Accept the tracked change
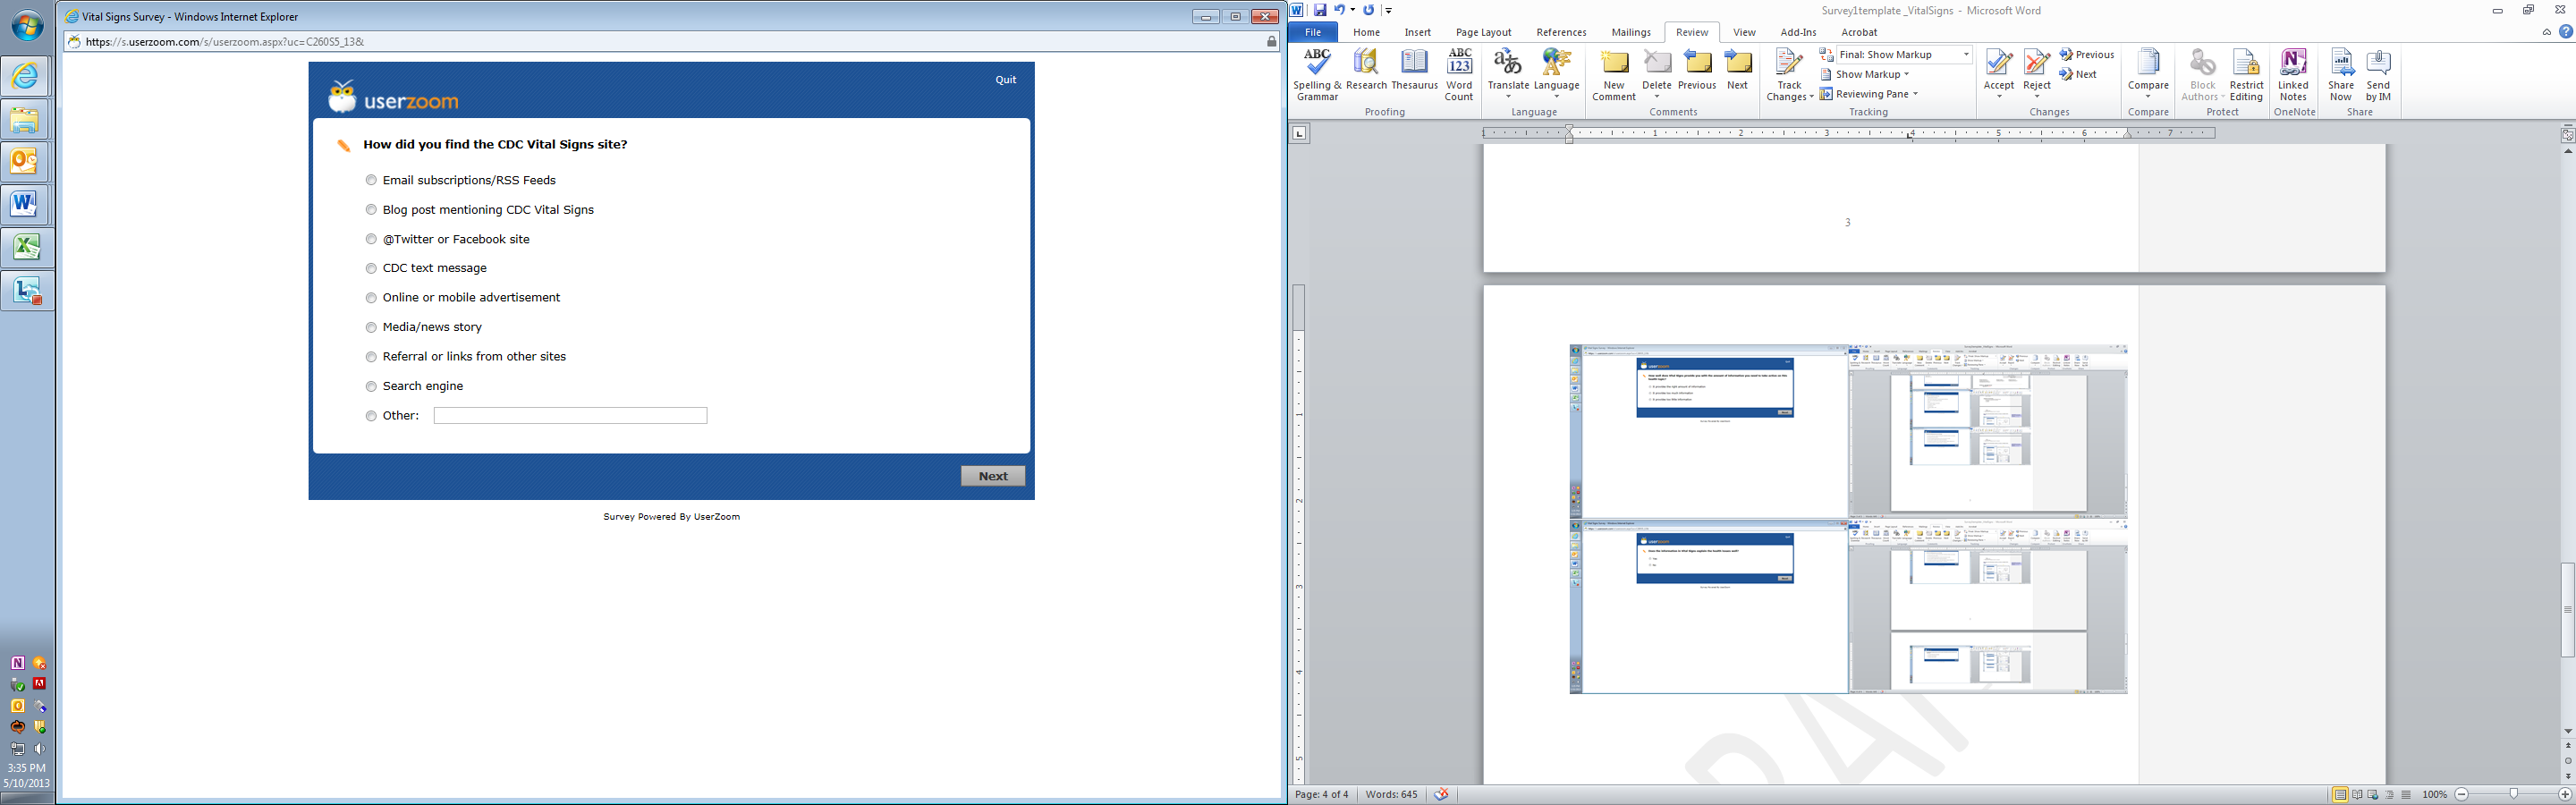The width and height of the screenshot is (2576, 805). click(x=1998, y=74)
